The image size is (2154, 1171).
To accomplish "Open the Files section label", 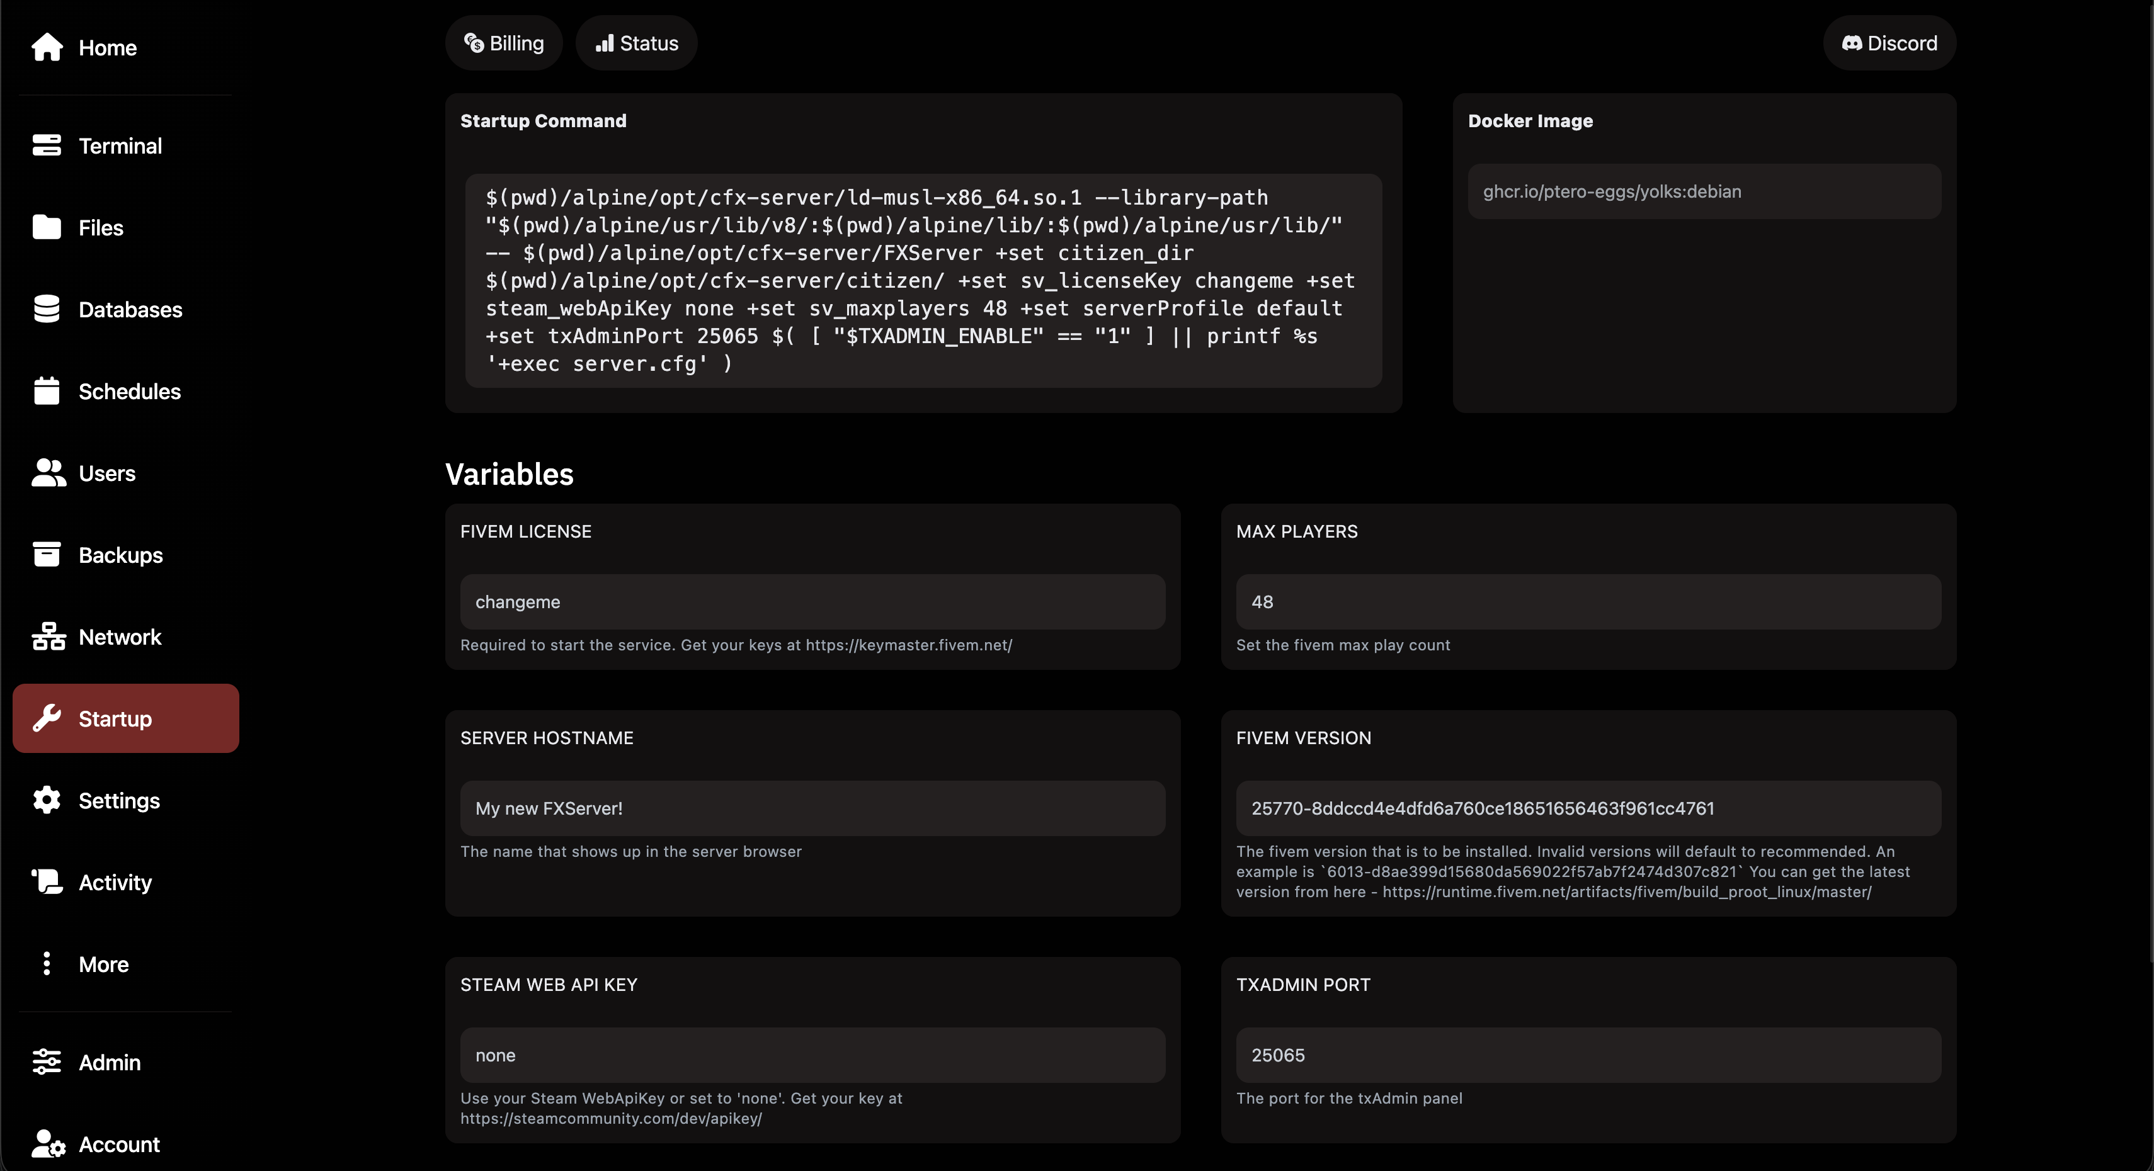I will (x=100, y=228).
